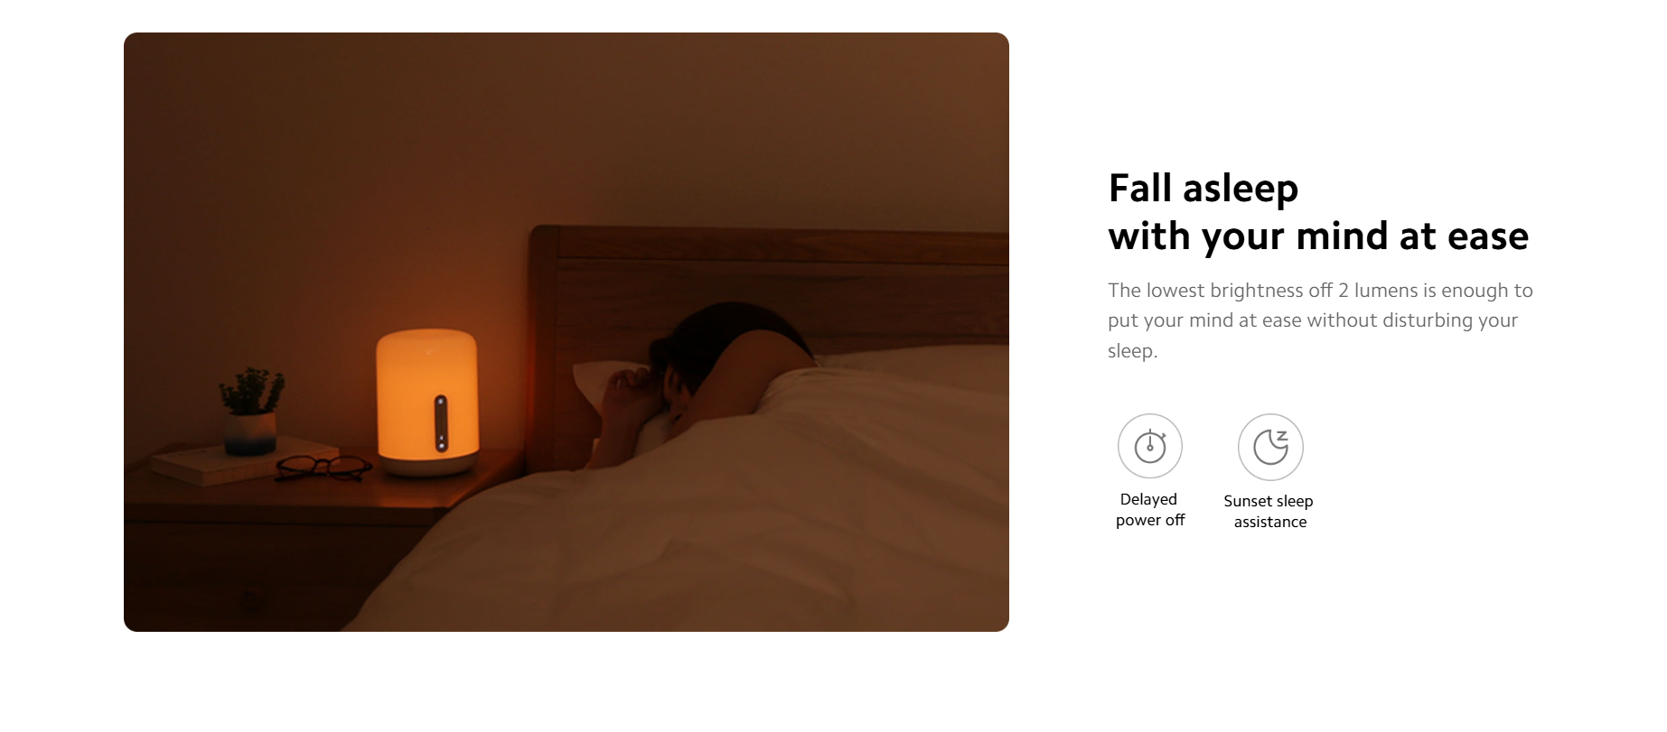Image resolution: width=1667 pixels, height=732 pixels.
Task: Click the word "sleep." ending the paragraph
Action: pos(1132,351)
